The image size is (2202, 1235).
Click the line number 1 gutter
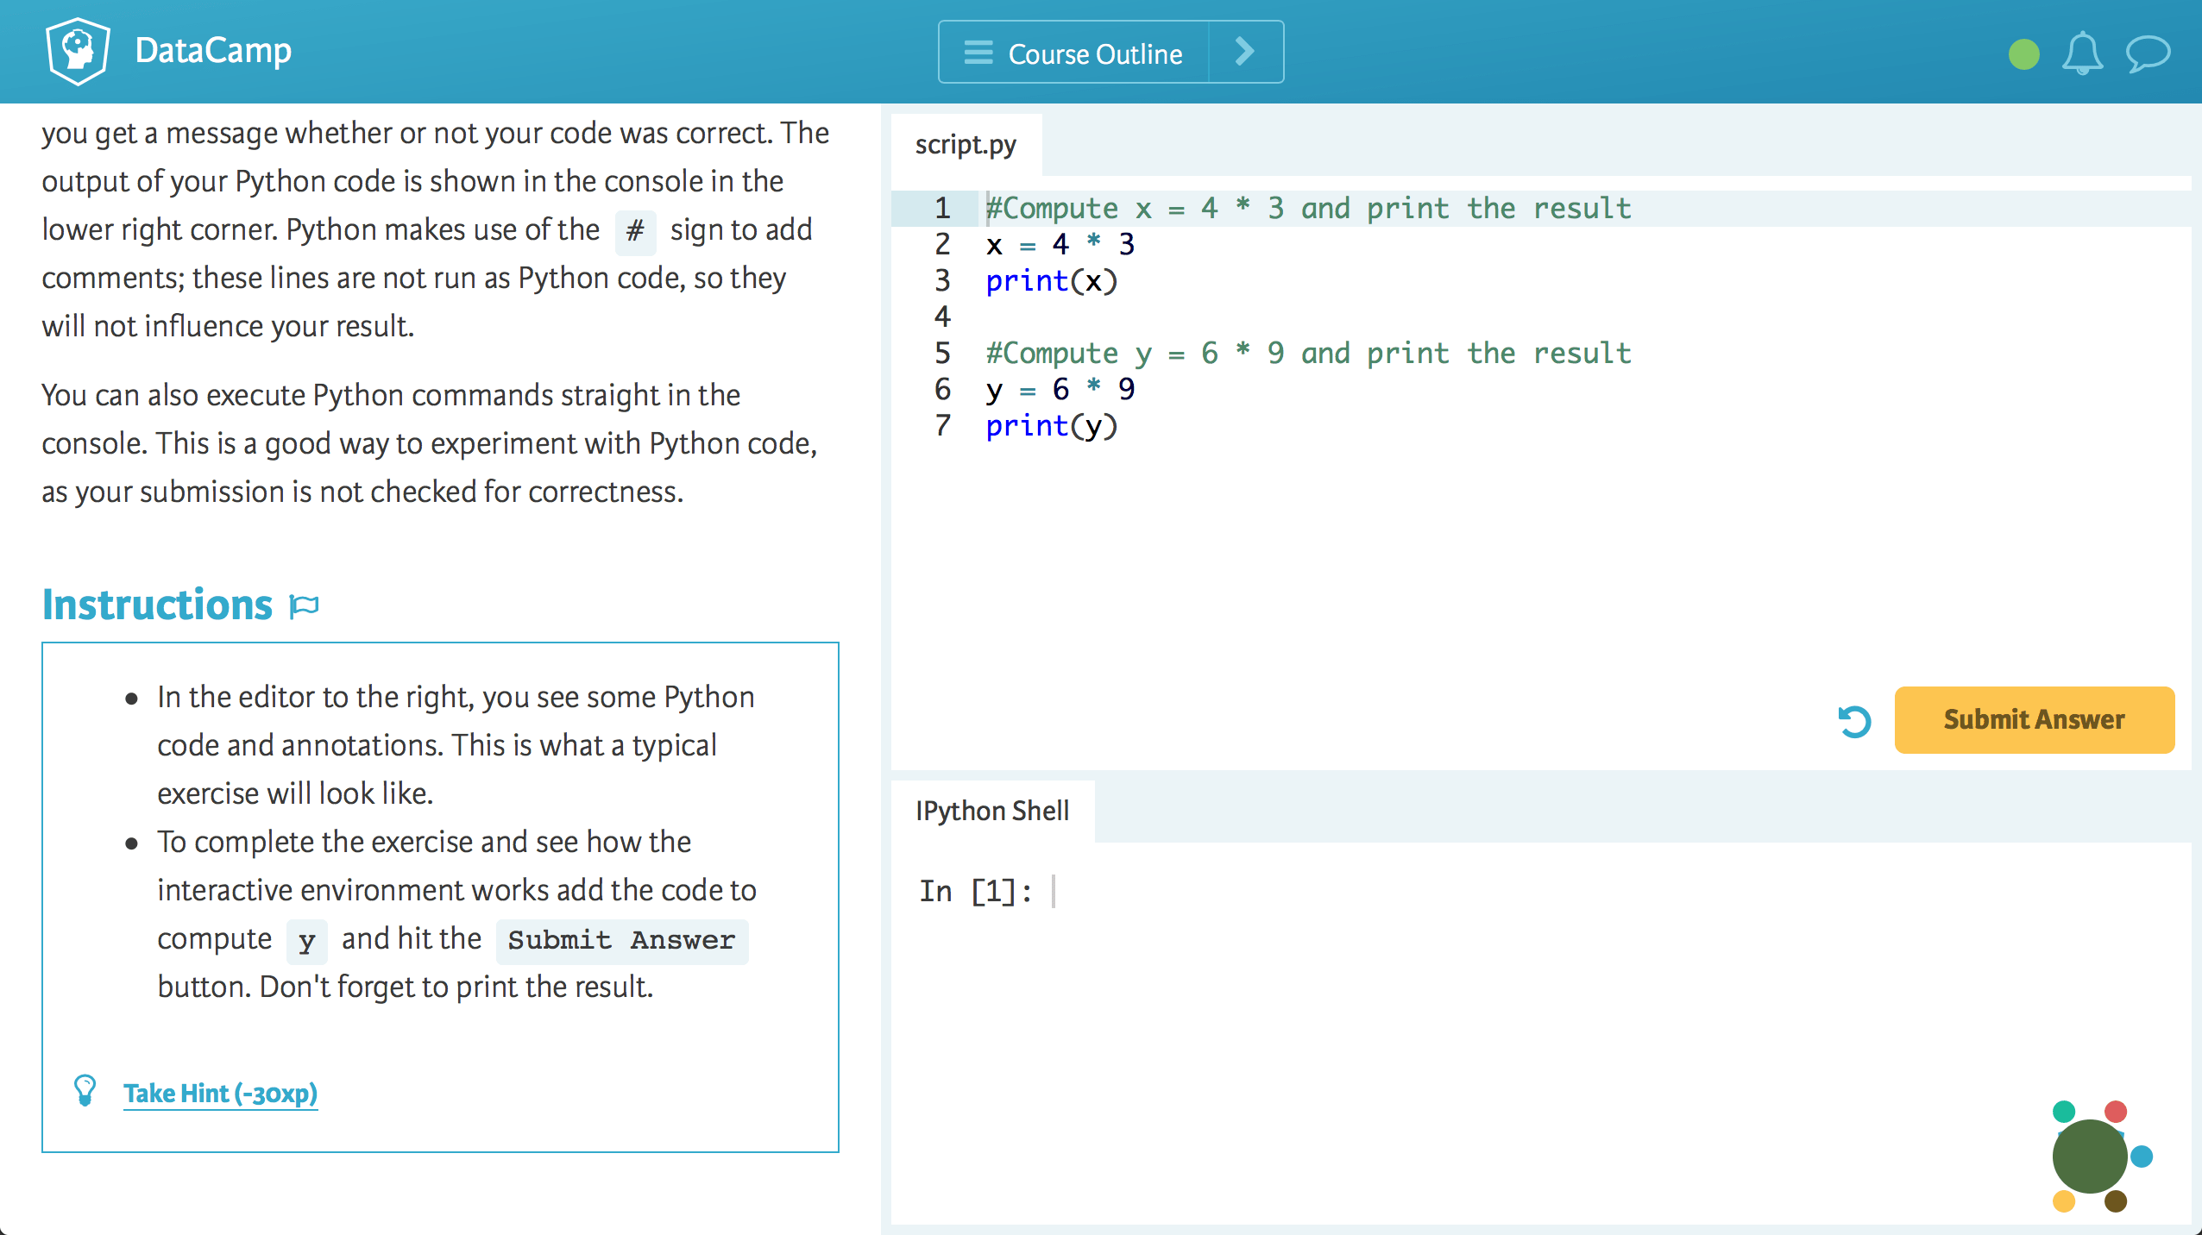[x=942, y=208]
